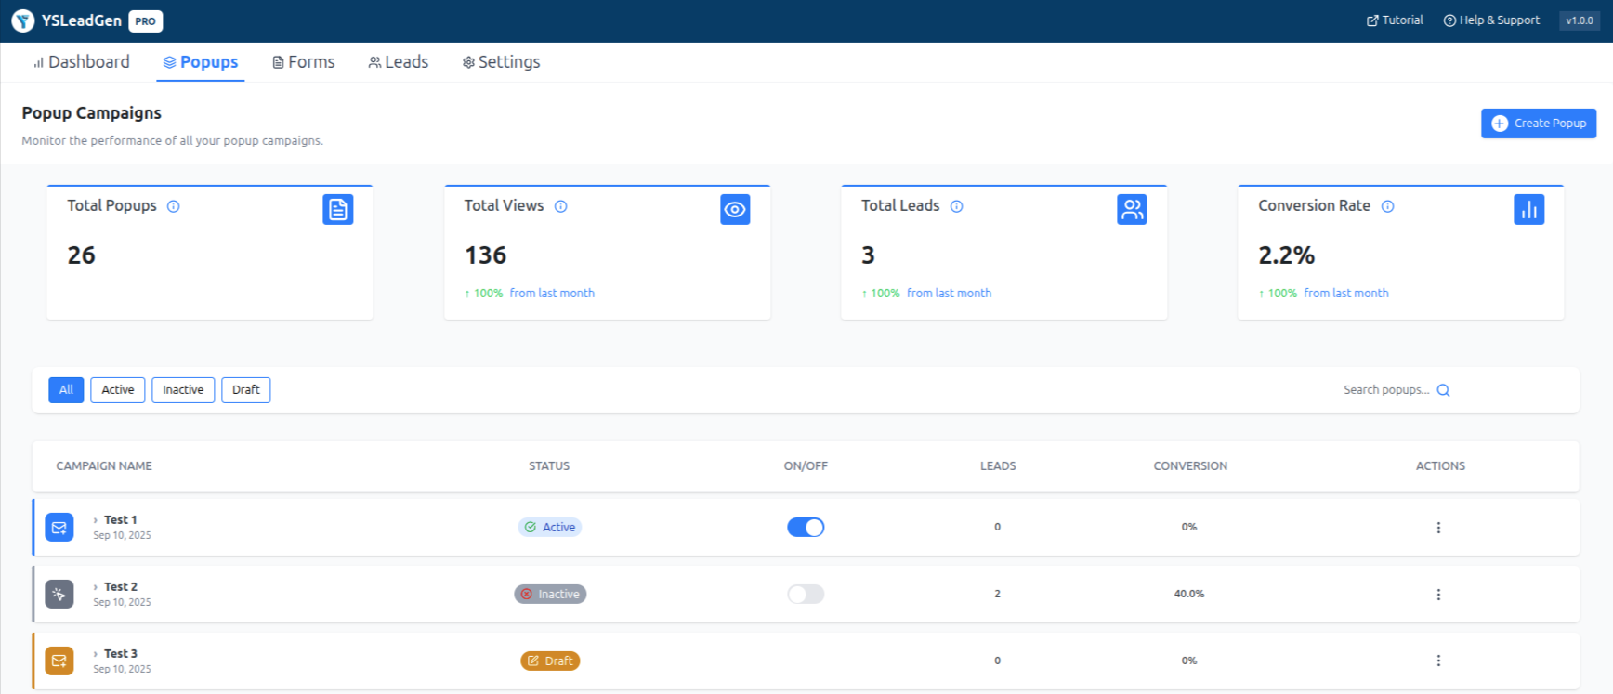The width and height of the screenshot is (1613, 694).
Task: Click the orange email icon for Test 3
Action: click(59, 661)
